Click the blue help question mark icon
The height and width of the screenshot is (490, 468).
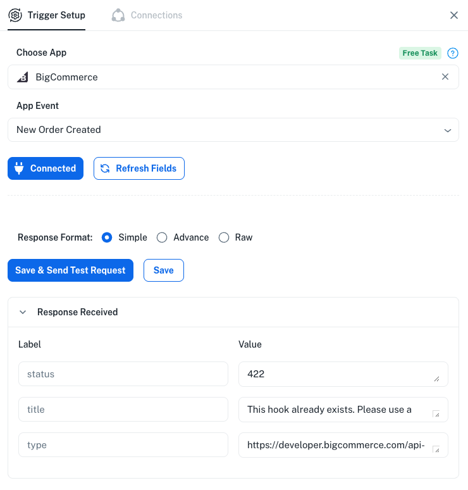click(x=452, y=53)
